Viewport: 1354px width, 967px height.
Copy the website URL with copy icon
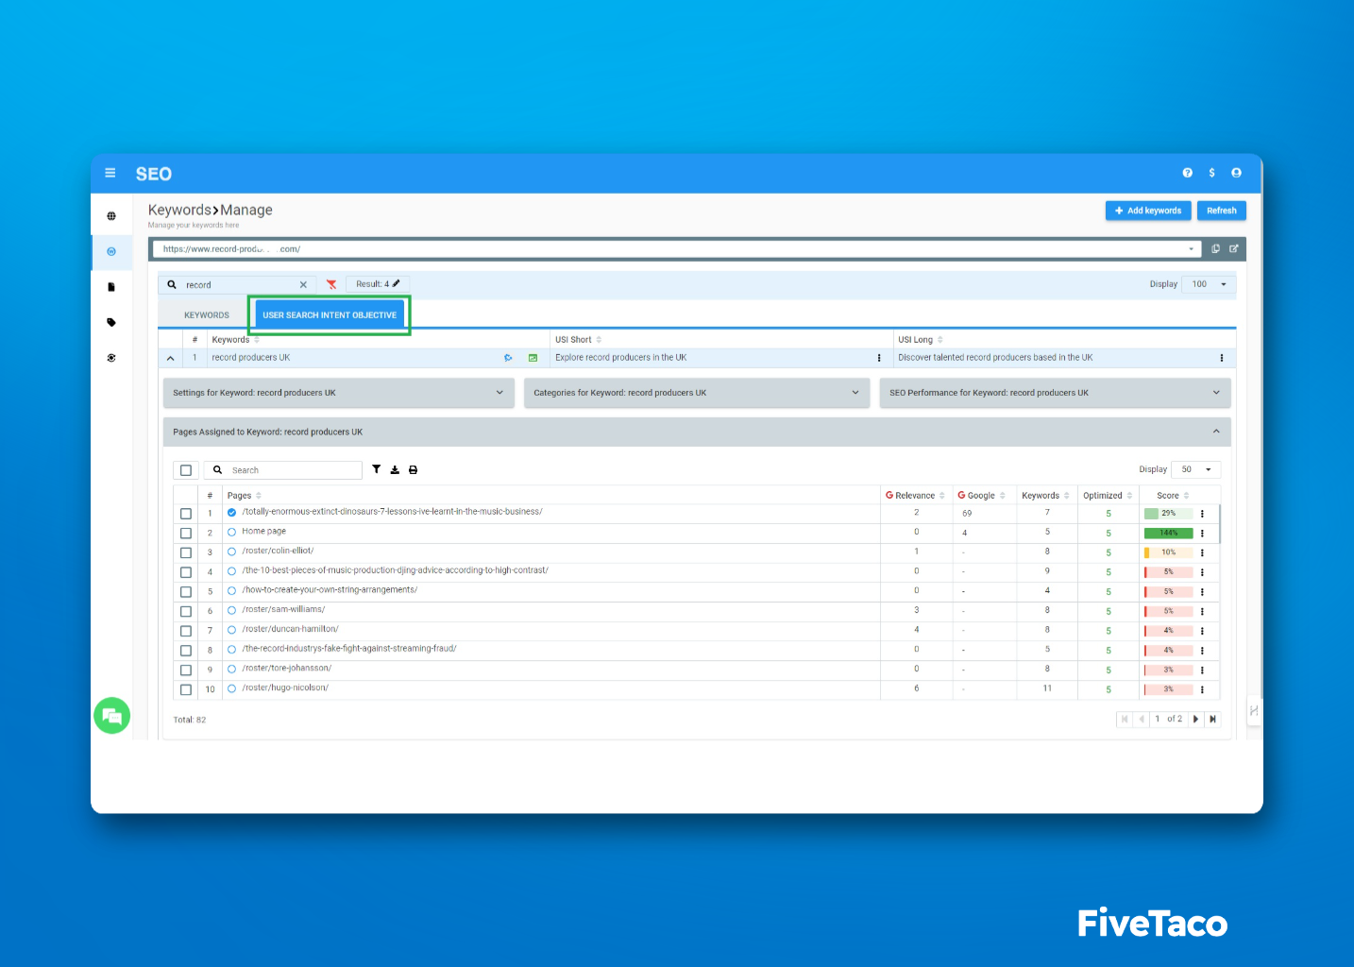1215,249
